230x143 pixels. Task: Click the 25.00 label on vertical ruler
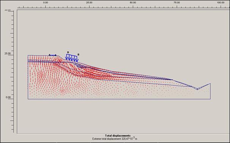point(8,53)
